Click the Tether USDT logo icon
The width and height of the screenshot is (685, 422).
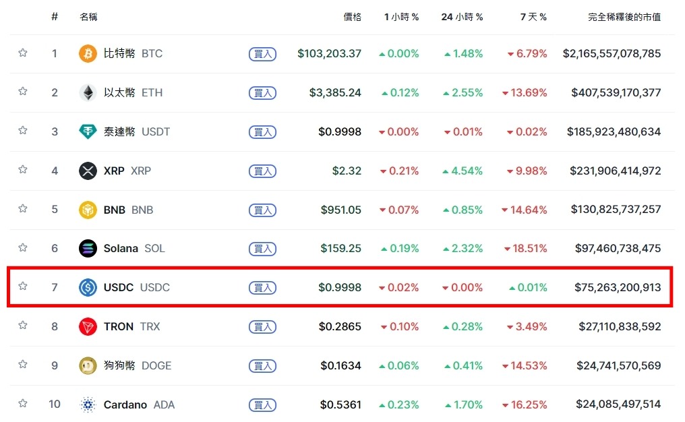87,131
